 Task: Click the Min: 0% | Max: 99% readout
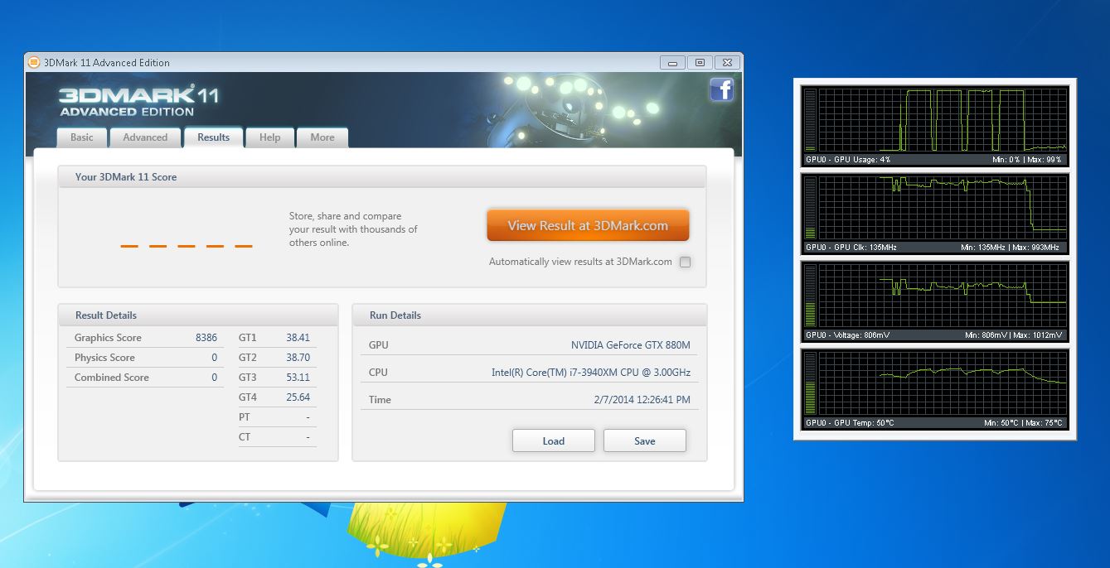click(1027, 160)
